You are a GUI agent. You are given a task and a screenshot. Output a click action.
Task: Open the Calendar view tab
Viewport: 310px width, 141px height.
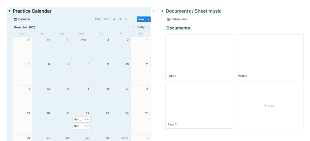[x=22, y=19]
